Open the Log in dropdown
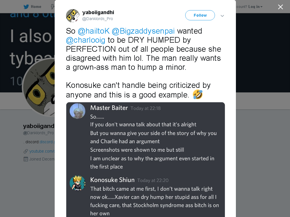The height and width of the screenshot is (217, 290). coord(255,7)
